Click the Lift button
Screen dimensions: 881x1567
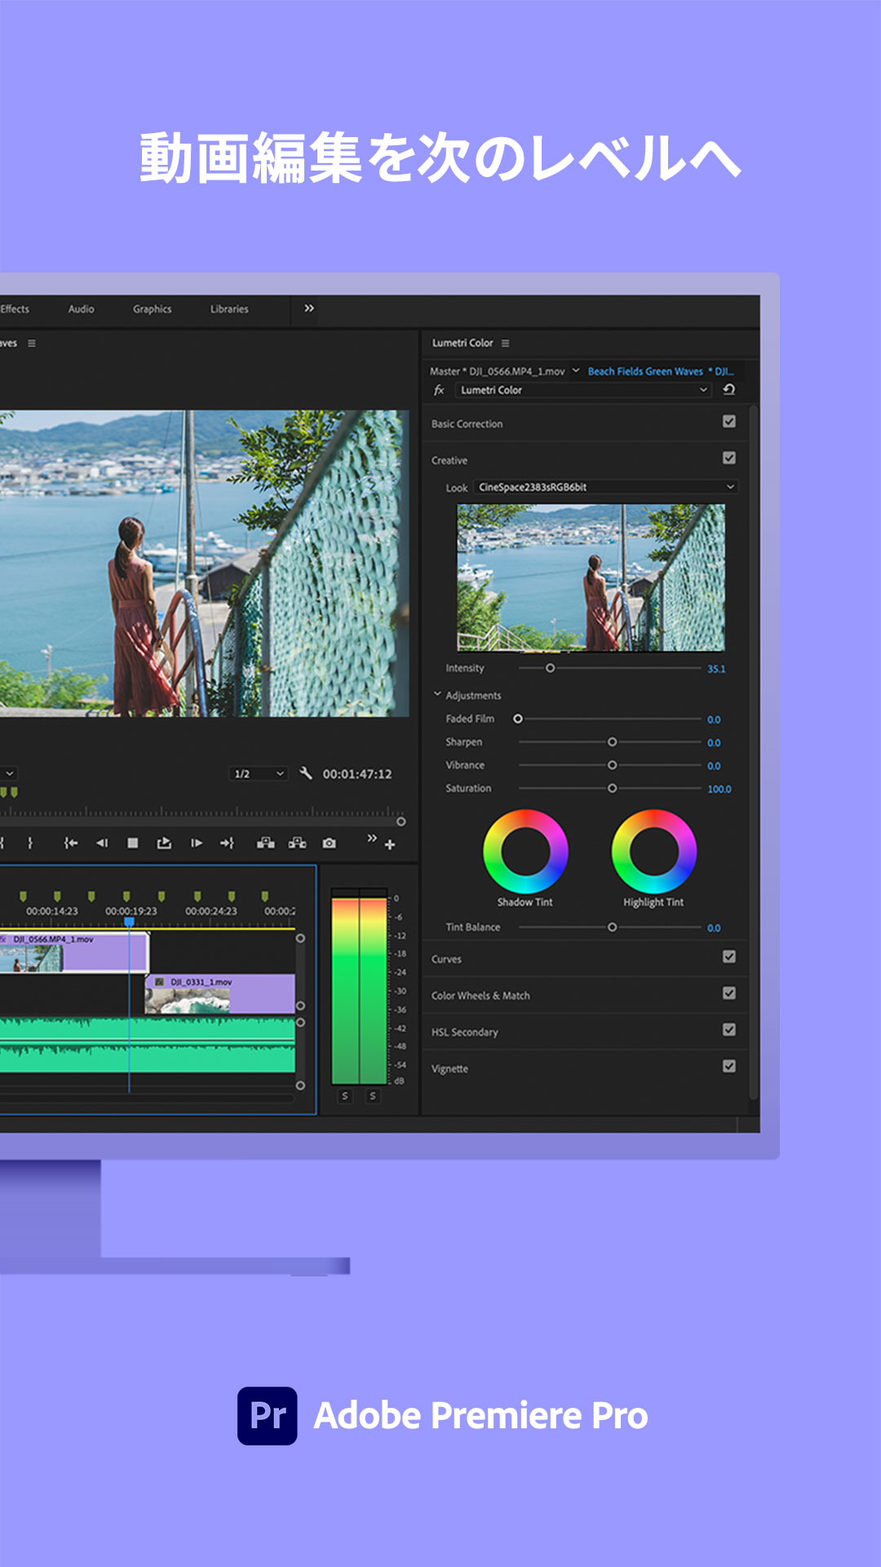pyautogui.click(x=266, y=843)
